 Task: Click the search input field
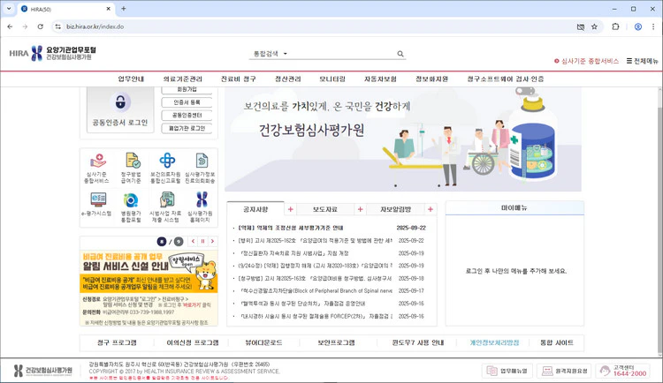click(x=341, y=54)
